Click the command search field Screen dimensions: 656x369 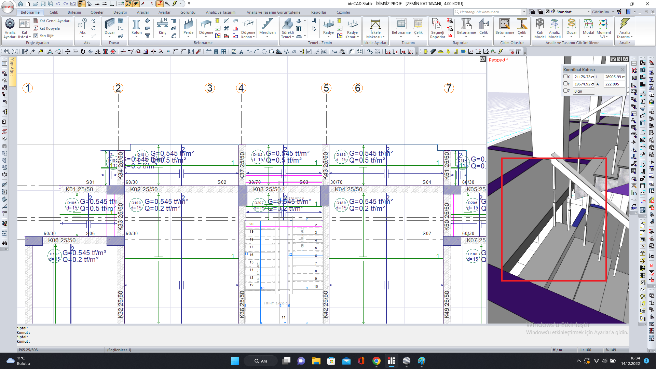[490, 12]
